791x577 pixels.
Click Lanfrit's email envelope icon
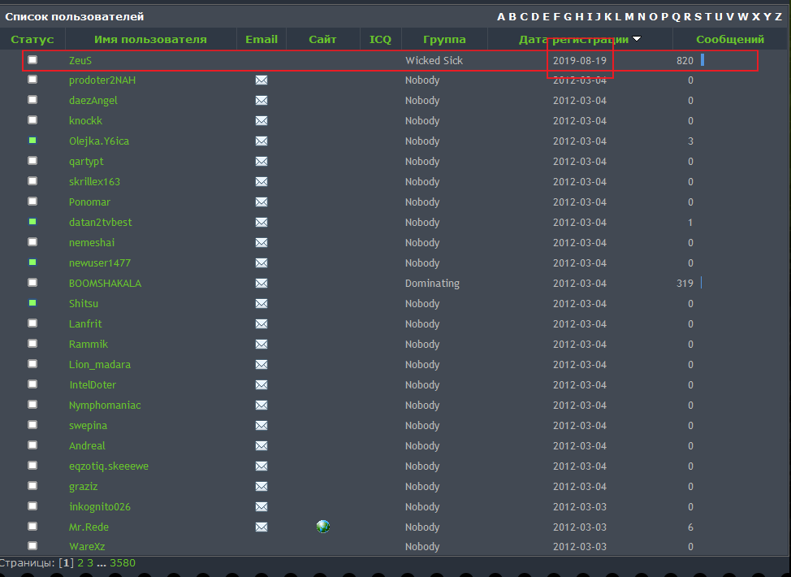click(262, 324)
